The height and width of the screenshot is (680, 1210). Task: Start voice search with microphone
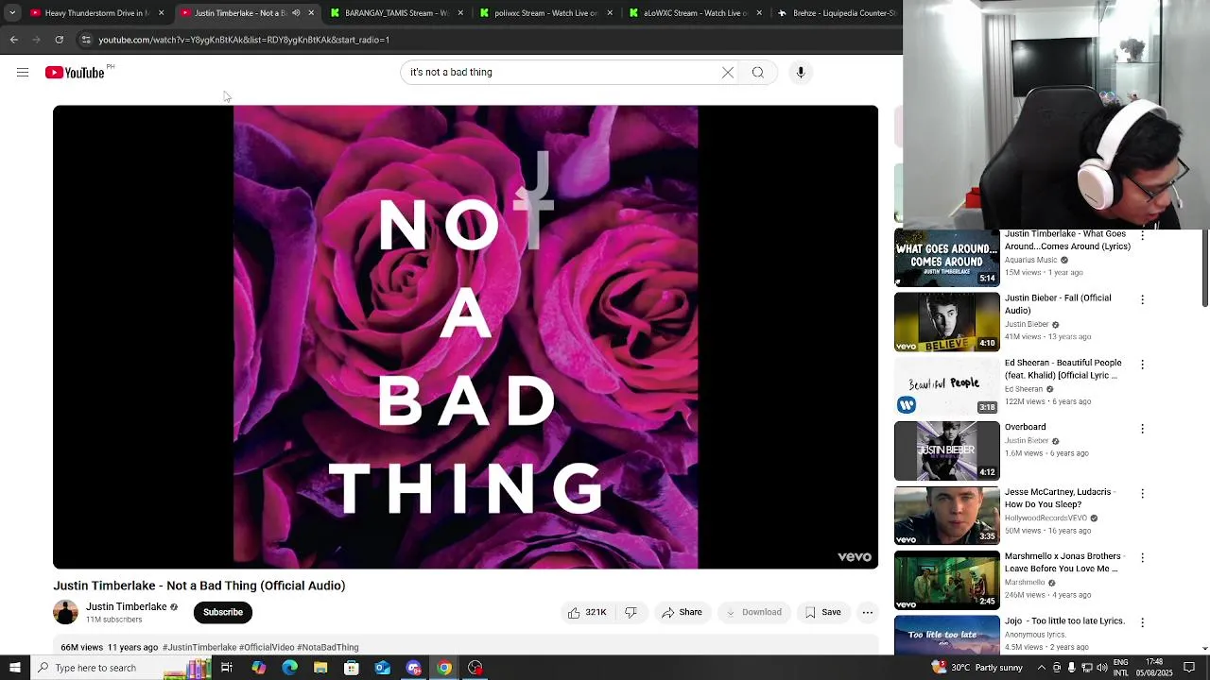(801, 73)
